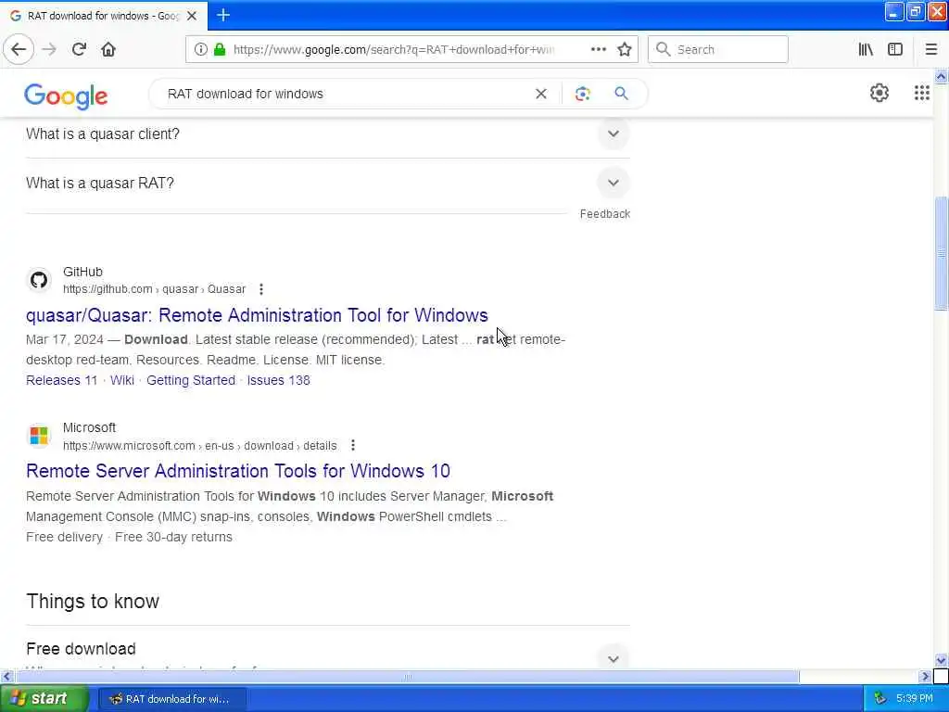
Task: Click the scroll down arrow
Action: point(941,660)
